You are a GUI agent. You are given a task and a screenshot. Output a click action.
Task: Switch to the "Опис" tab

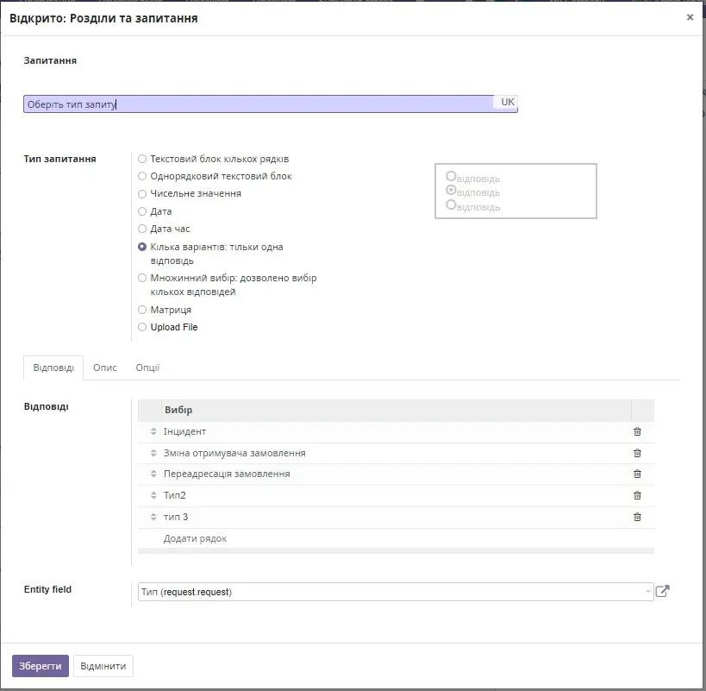[104, 367]
